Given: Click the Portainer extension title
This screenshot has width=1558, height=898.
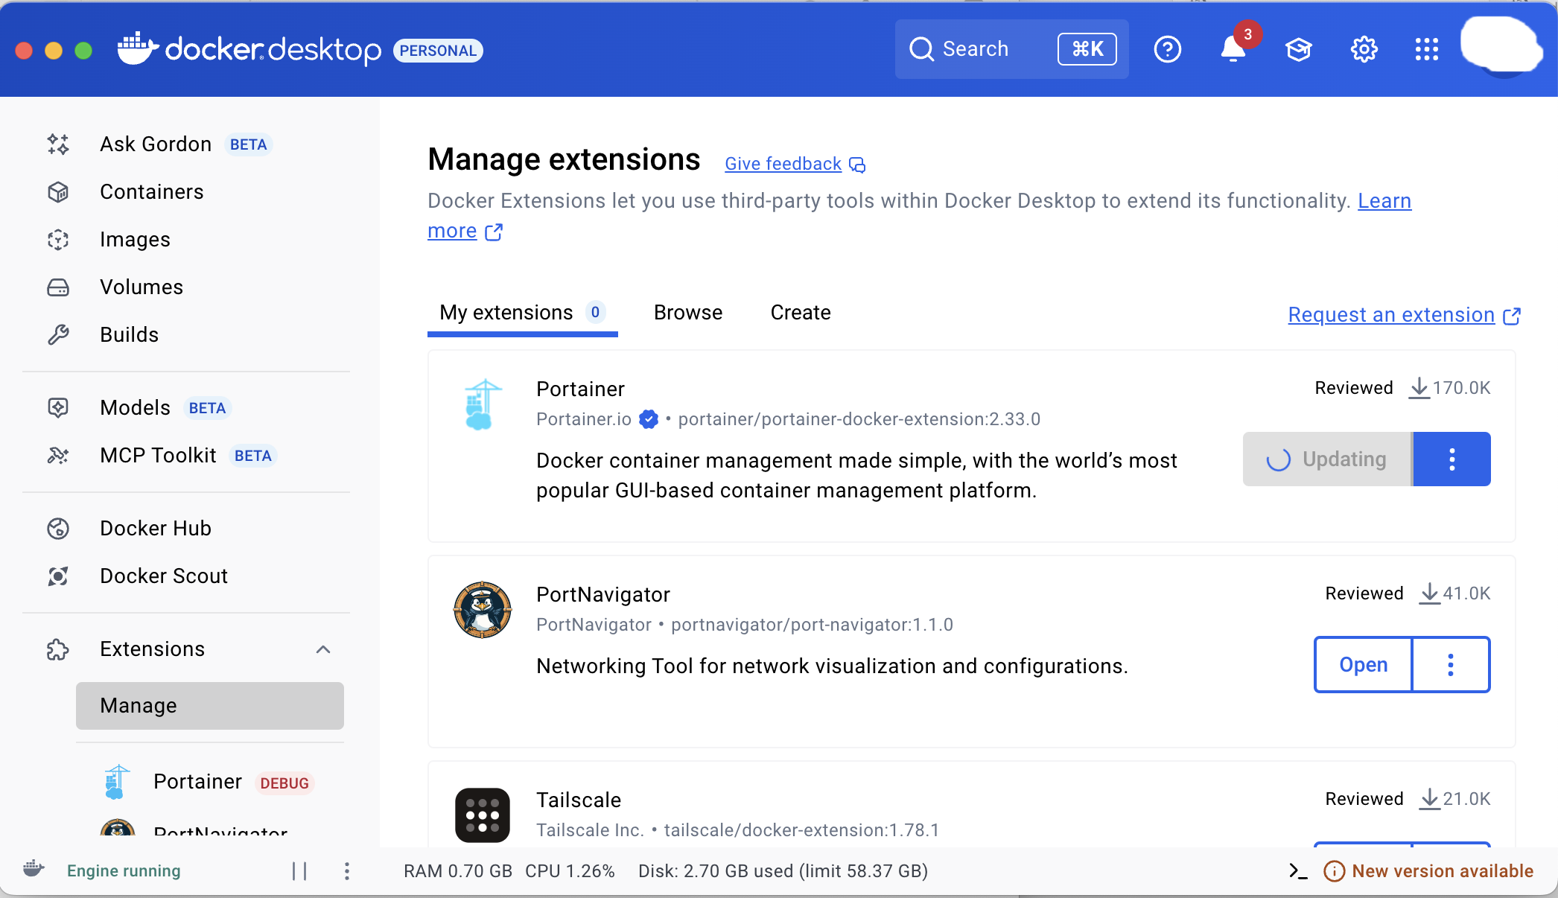Looking at the screenshot, I should [580, 389].
